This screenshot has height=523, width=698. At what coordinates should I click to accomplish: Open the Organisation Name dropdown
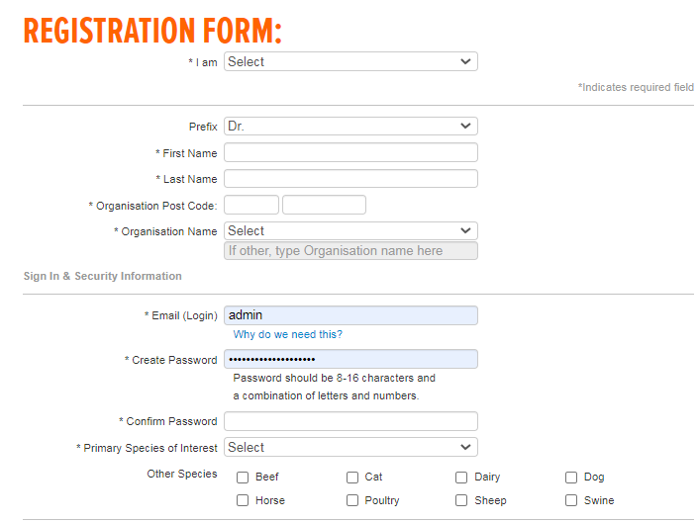[x=350, y=231]
